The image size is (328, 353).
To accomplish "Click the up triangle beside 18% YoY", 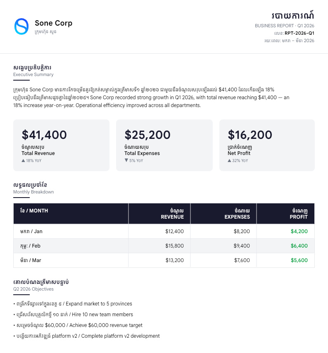I will click(x=23, y=161).
